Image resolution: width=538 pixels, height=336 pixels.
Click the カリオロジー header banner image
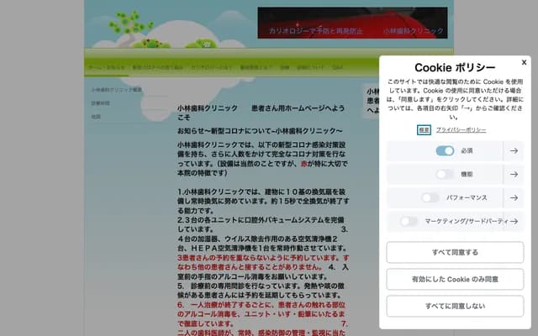tap(352, 23)
